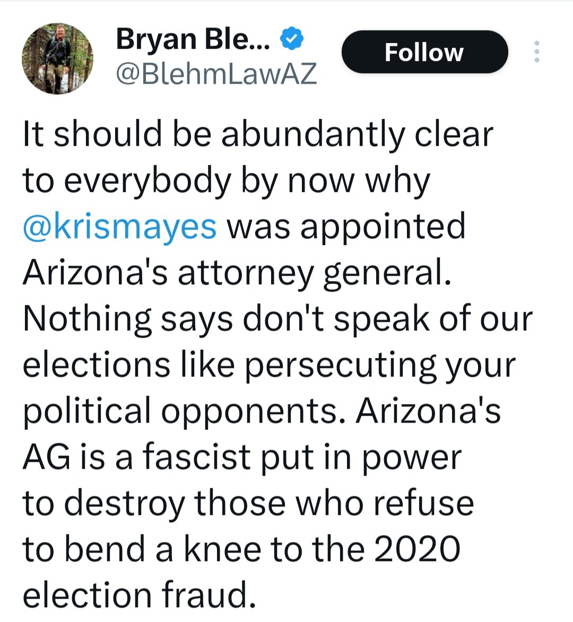Click the line 'elections like persecuting your'
Image resolution: width=573 pixels, height=622 pixels.
click(269, 365)
